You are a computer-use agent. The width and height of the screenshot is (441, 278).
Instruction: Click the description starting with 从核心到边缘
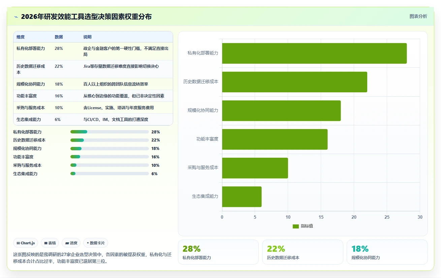click(x=124, y=96)
